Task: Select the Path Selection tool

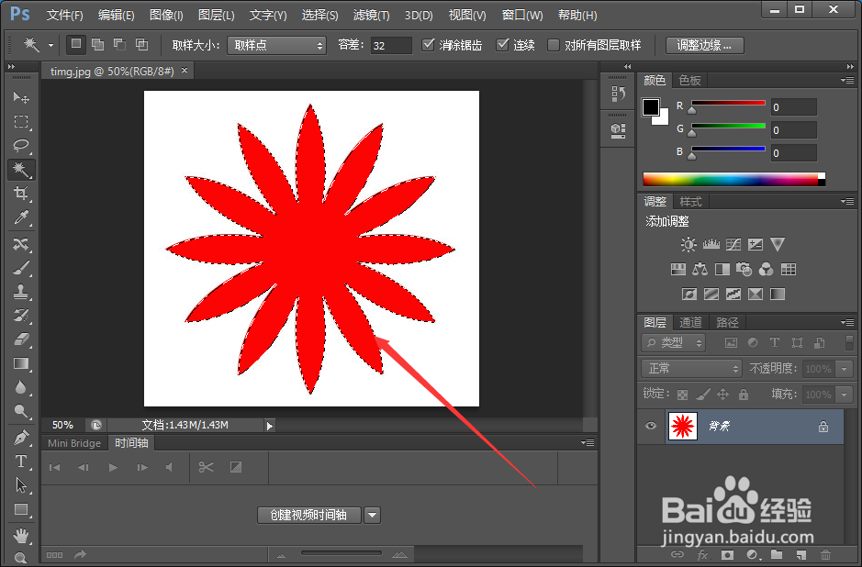Action: coord(21,485)
